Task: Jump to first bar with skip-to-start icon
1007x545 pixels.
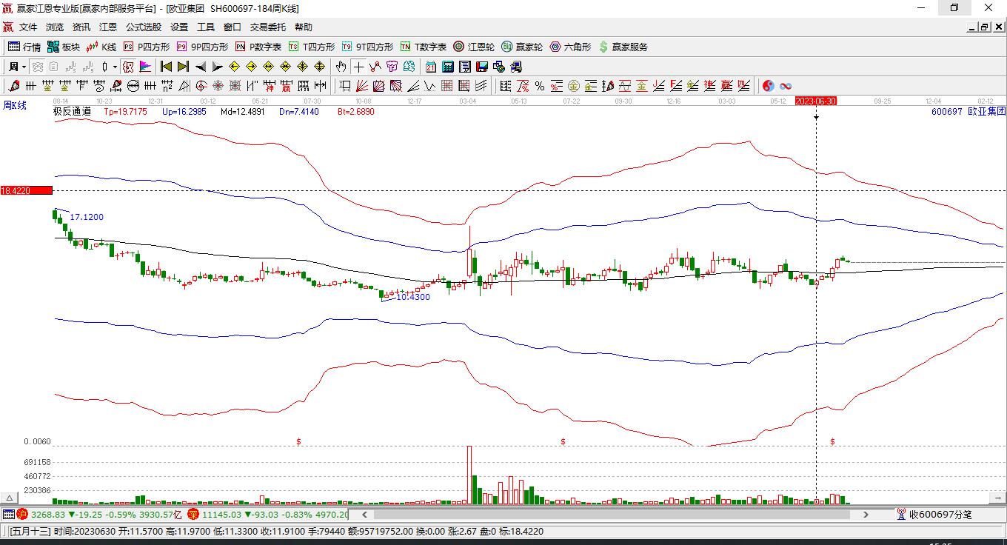Action: (167, 67)
